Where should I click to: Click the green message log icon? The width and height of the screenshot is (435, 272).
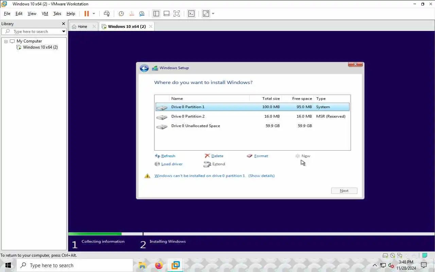(424, 255)
